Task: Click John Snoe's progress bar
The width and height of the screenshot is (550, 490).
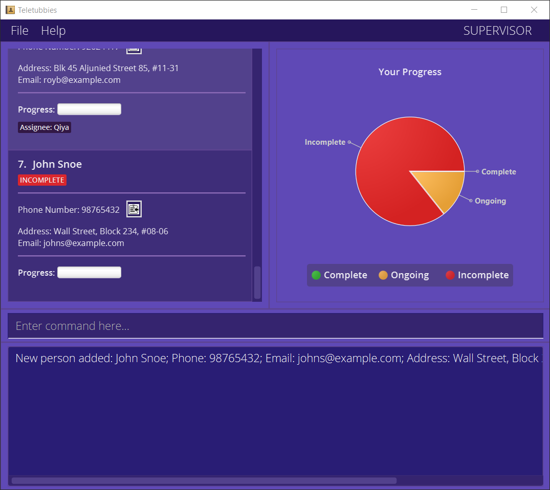Action: 89,273
